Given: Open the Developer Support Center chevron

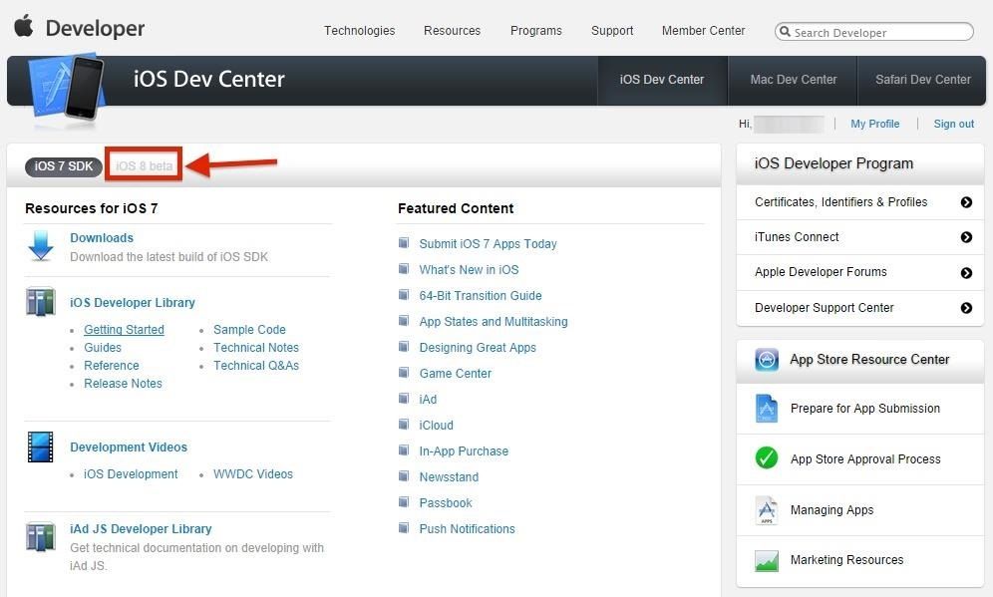Looking at the screenshot, I should click(x=965, y=308).
